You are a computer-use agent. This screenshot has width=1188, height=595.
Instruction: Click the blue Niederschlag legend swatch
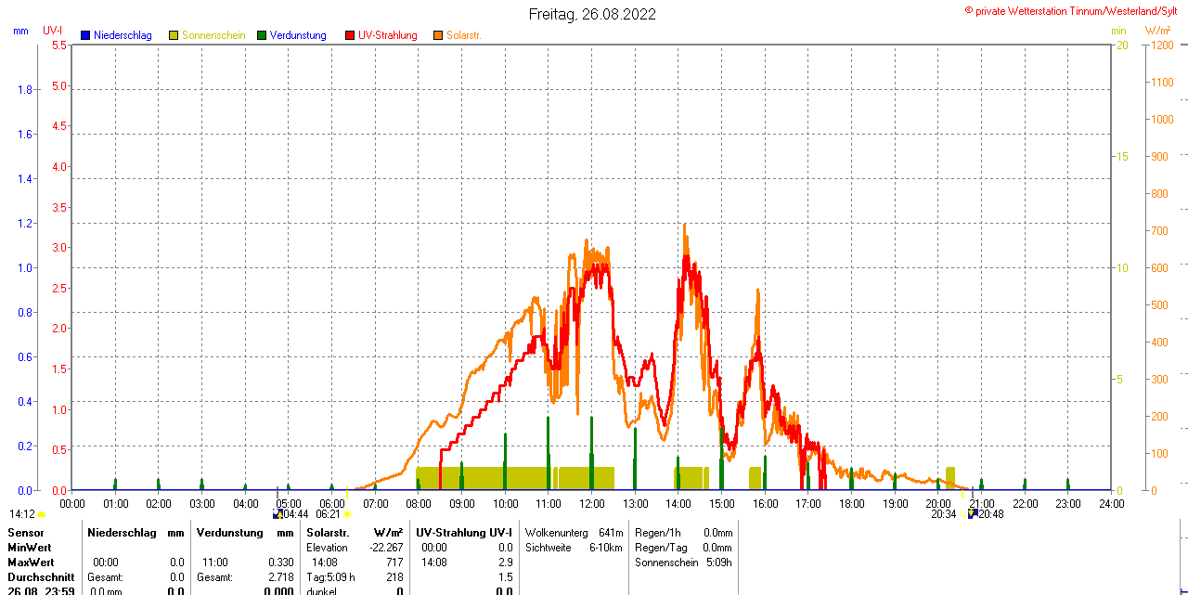[85, 35]
